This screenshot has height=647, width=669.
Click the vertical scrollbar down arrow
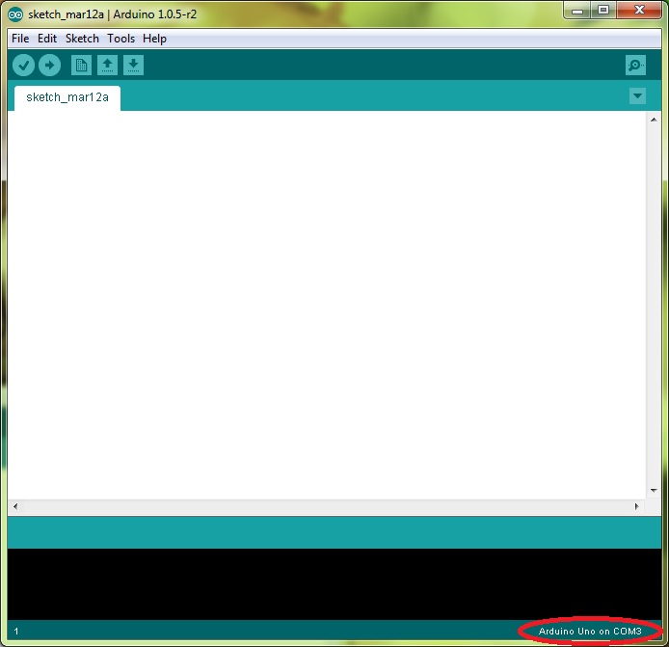[x=654, y=491]
